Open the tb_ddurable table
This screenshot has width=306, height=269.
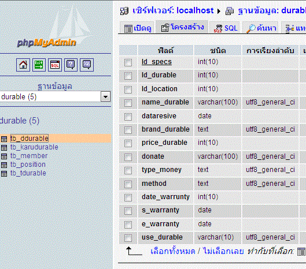tap(30, 139)
